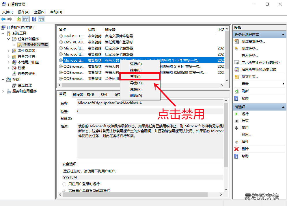Click the 启用所有任务历史记录 icon
The width and height of the screenshot is (287, 206).
point(236,69)
